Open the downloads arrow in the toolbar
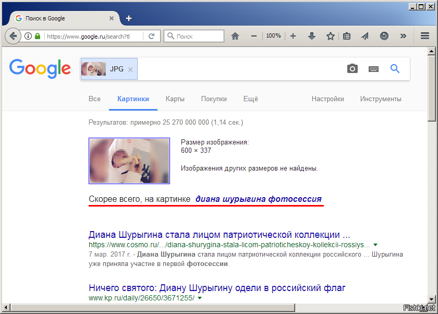This screenshot has height=314, width=438. [x=312, y=36]
